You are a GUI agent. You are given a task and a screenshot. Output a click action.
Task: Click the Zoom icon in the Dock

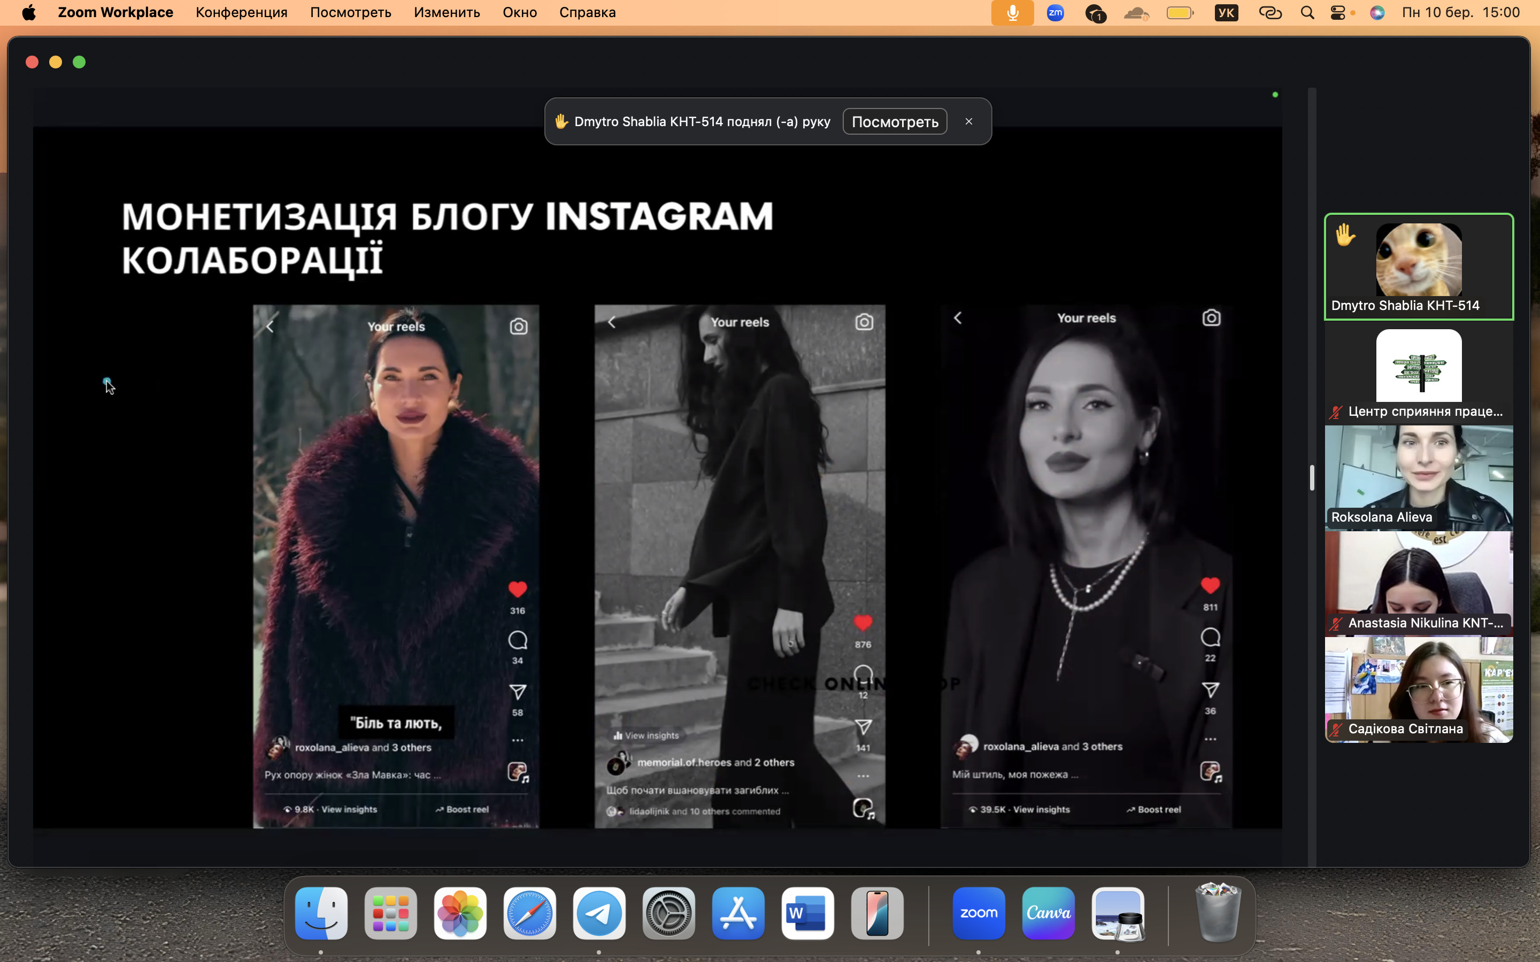[978, 913]
